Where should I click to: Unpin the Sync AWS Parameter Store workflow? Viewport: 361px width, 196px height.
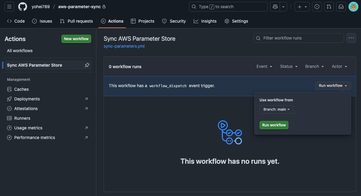tap(87, 65)
